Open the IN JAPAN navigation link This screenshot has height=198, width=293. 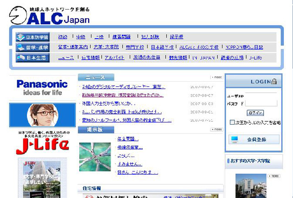tap(203, 58)
